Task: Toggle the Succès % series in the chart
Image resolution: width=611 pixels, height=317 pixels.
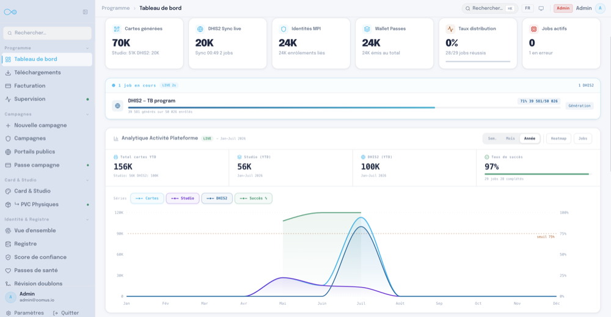Action: 254,199
